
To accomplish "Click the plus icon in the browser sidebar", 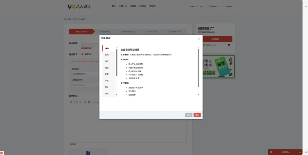I will [x=306, y=7].
